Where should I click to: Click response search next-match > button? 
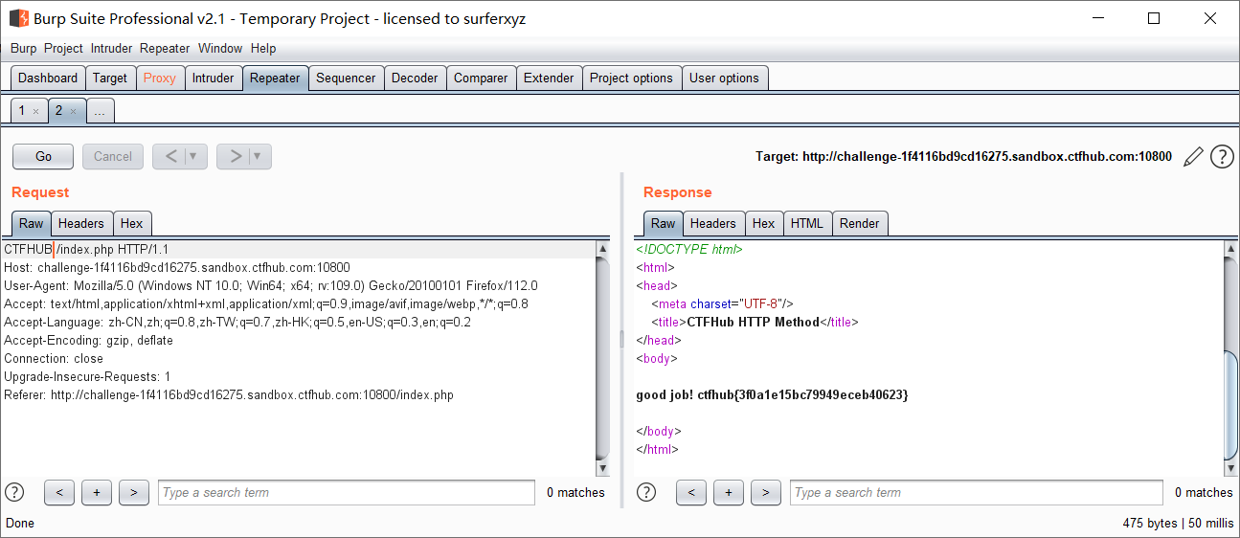766,492
